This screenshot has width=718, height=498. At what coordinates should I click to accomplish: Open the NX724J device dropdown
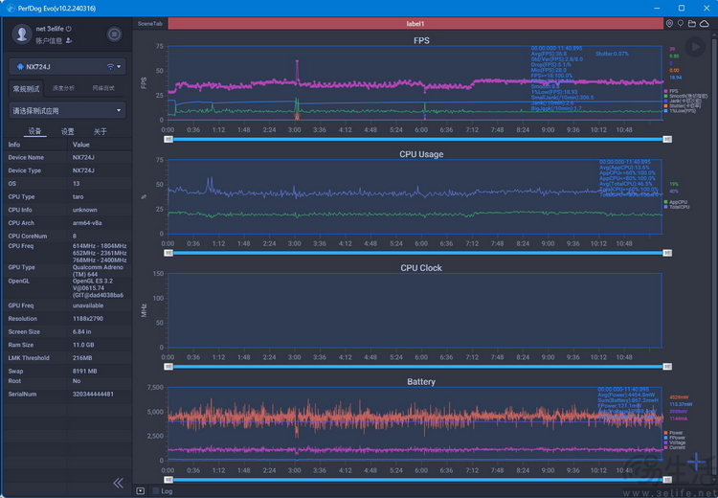[67, 67]
